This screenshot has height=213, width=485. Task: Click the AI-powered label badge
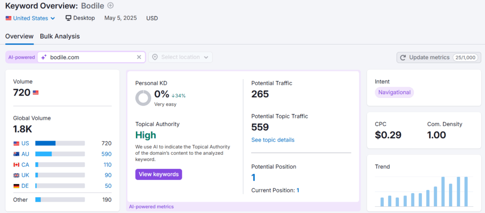21,57
